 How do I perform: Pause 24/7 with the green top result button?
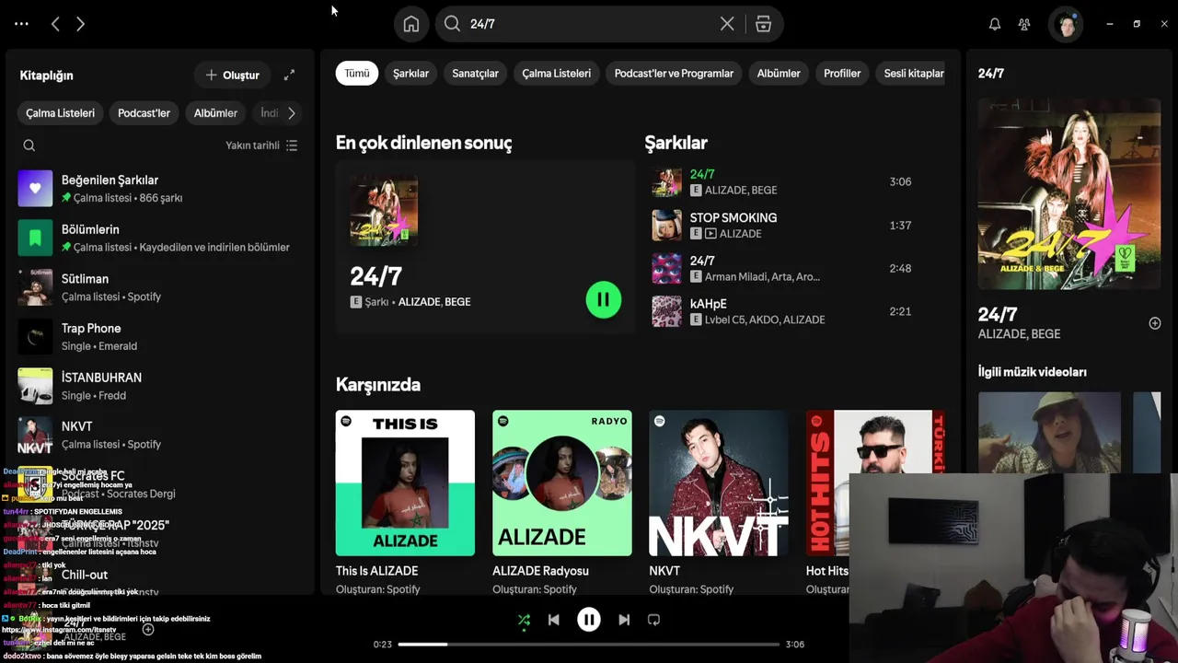(604, 299)
